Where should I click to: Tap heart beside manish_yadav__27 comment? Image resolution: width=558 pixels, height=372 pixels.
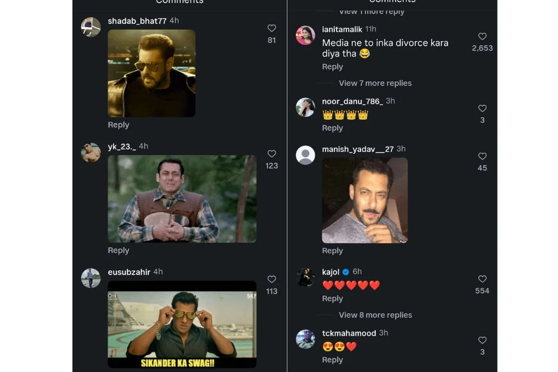482,156
